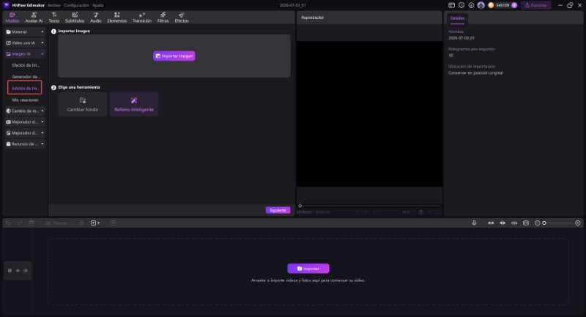This screenshot has height=317, width=586.
Task: Click the first track control icon on timeline
Action: (10, 270)
